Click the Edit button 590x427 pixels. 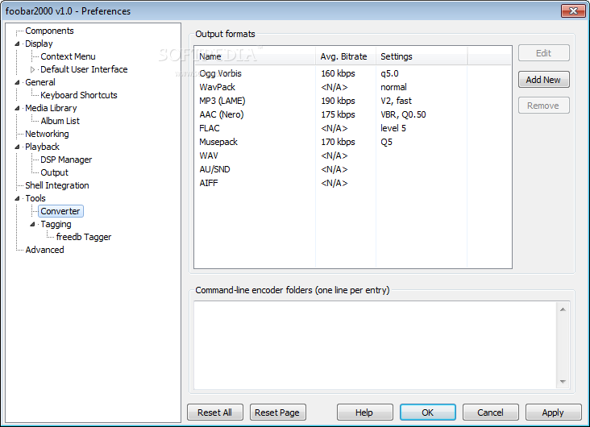(544, 53)
